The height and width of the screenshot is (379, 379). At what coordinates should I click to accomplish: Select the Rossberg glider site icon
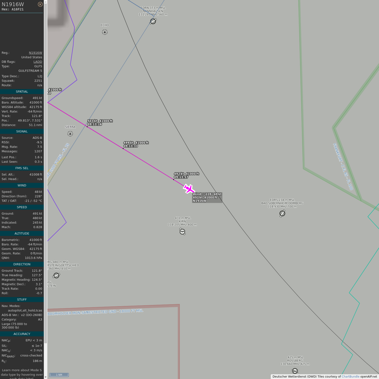pos(295,371)
